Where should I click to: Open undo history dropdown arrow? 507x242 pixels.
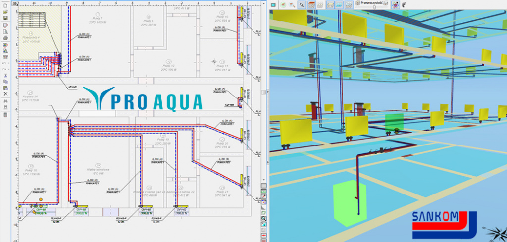9,63
